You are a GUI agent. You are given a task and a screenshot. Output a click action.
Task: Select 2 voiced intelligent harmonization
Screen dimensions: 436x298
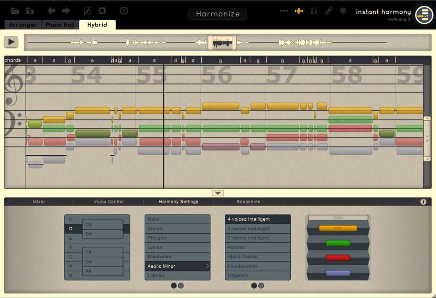point(258,238)
